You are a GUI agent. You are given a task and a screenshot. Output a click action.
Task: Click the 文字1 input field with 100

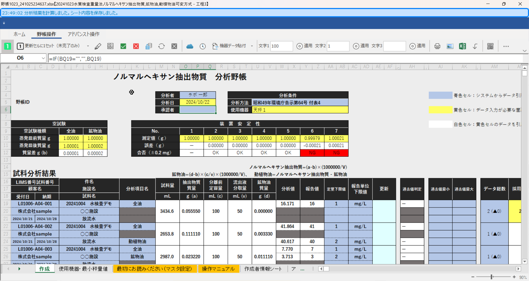click(x=282, y=46)
